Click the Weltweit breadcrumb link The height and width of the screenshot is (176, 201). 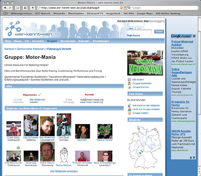click(9, 49)
